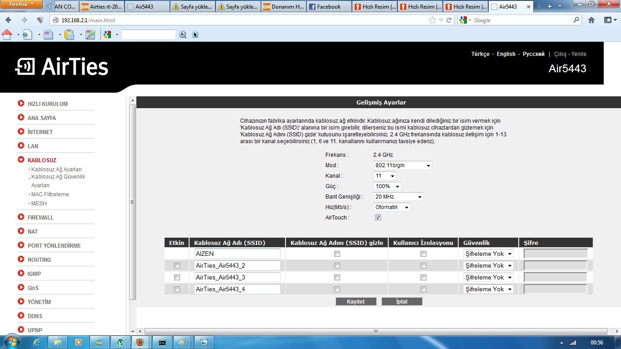Open the MESH link
Image resolution: width=621 pixels, height=349 pixels.
click(x=39, y=204)
